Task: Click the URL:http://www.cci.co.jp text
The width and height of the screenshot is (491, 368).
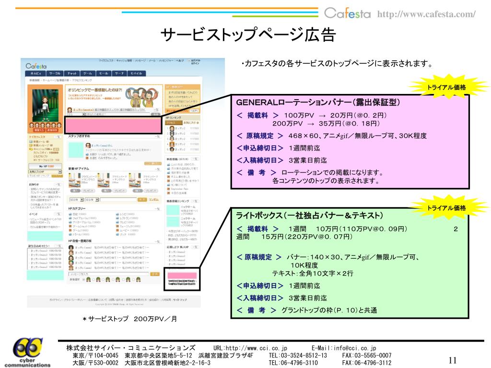Action: [250, 348]
